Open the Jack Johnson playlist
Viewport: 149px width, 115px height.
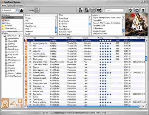point(13,52)
